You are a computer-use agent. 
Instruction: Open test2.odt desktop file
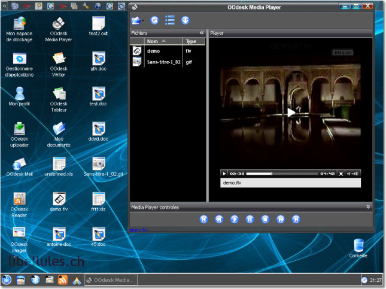(x=98, y=26)
